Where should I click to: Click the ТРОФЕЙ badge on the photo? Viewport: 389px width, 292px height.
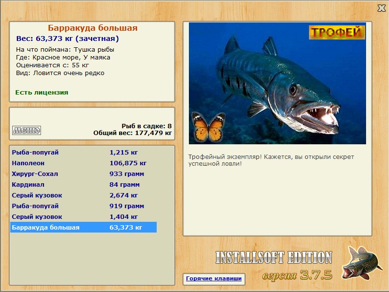[337, 32]
